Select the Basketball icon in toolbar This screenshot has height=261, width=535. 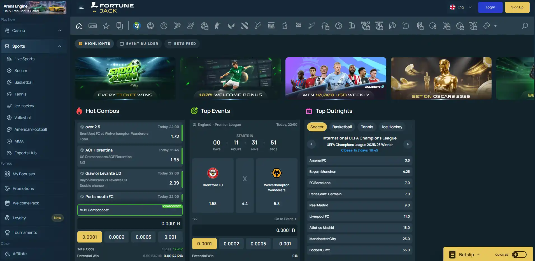point(164,26)
